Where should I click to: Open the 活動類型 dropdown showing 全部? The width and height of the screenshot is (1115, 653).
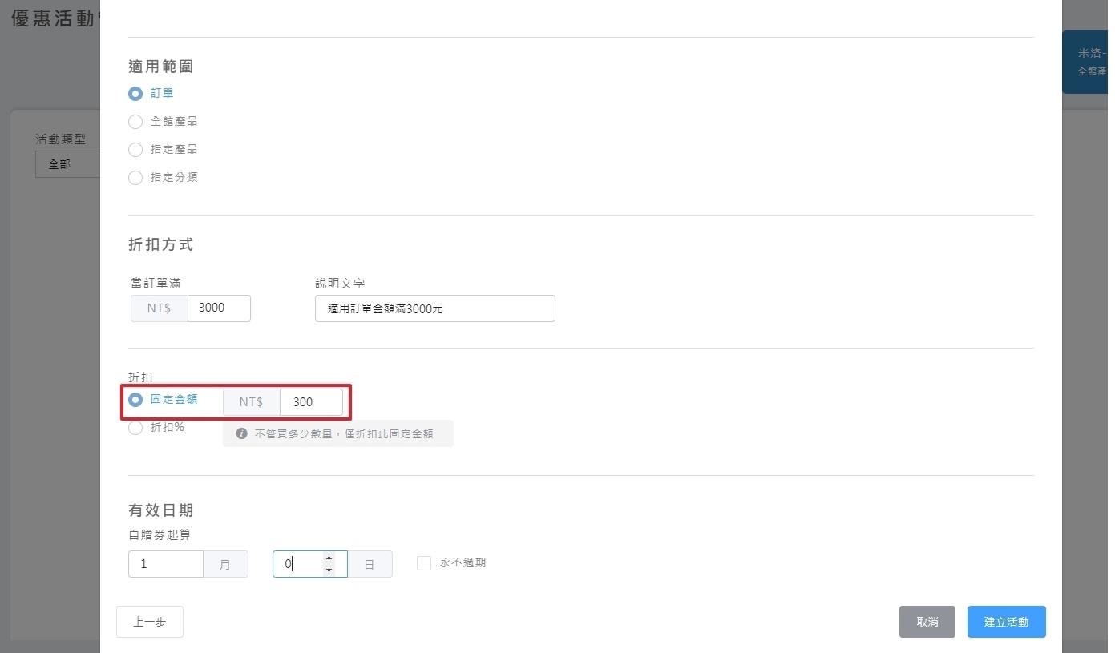pos(67,164)
